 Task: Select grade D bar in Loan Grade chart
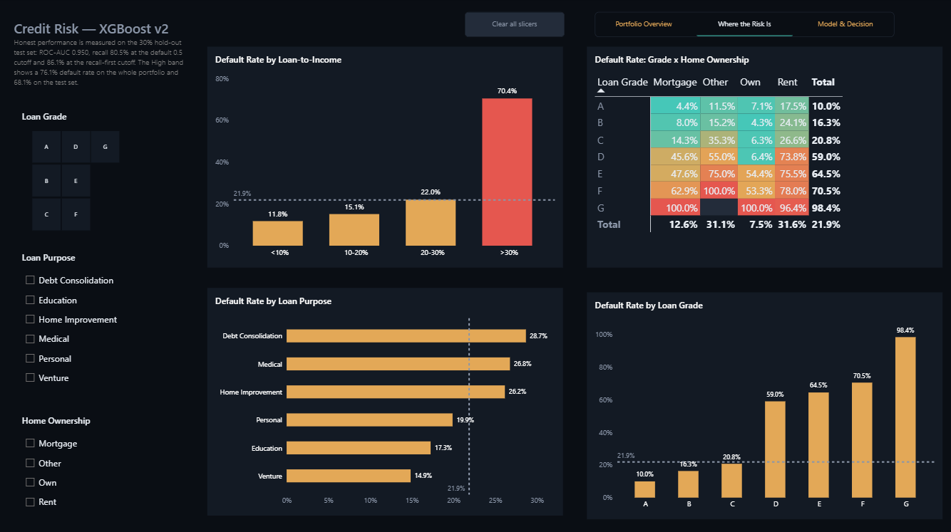coord(775,449)
